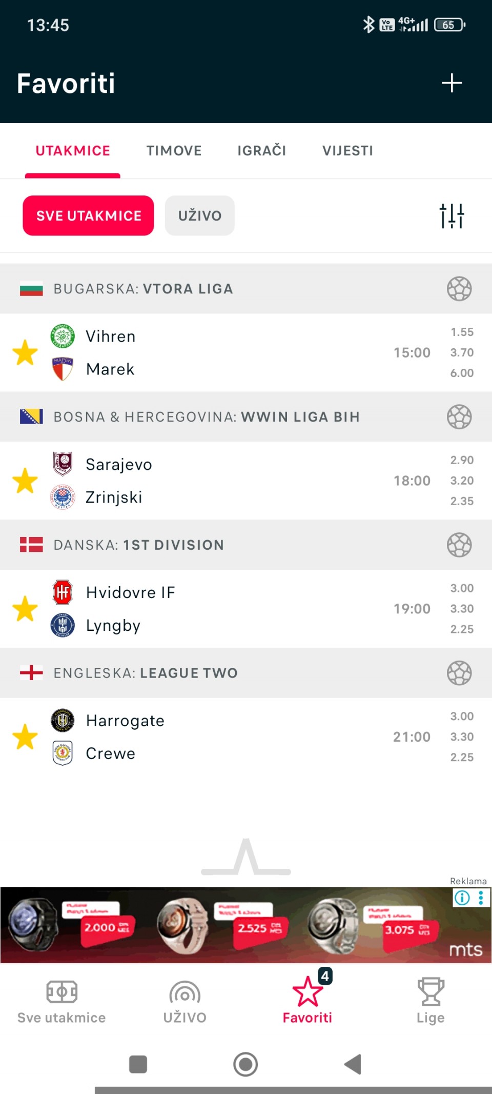Viewport: 492px width, 1094px height.
Task: Open ad options three-dot menu
Action: [481, 898]
